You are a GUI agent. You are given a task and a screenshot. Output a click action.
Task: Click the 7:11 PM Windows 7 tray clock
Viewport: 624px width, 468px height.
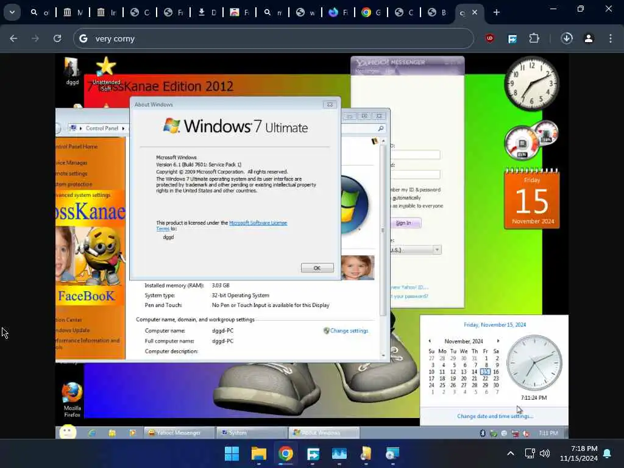click(548, 433)
